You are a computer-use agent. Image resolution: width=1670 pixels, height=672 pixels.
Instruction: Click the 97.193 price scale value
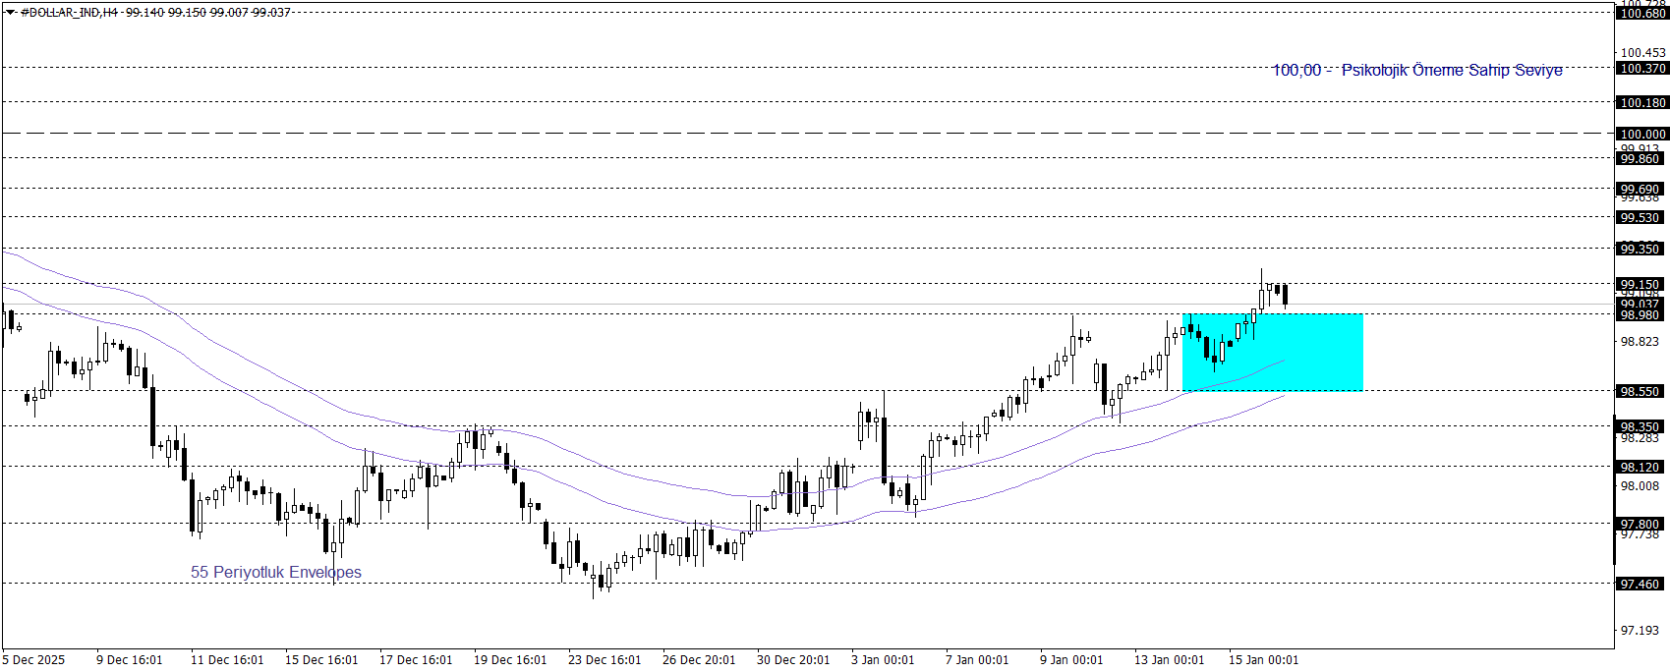1640,630
